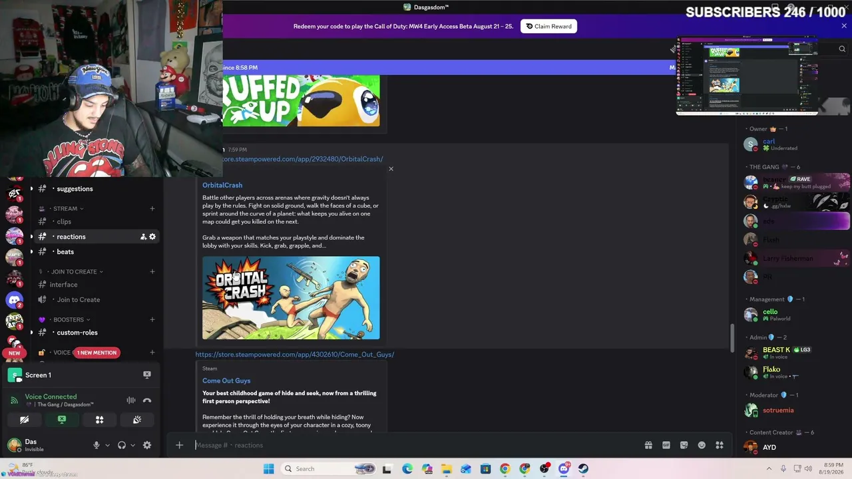Open the GIF picker
Viewport: 852px width, 479px height.
tap(666, 445)
